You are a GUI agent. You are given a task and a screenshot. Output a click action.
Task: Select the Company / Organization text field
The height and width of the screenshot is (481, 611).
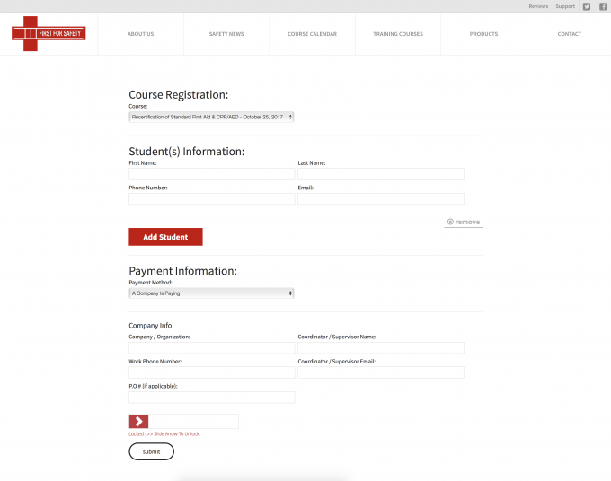tap(211, 348)
